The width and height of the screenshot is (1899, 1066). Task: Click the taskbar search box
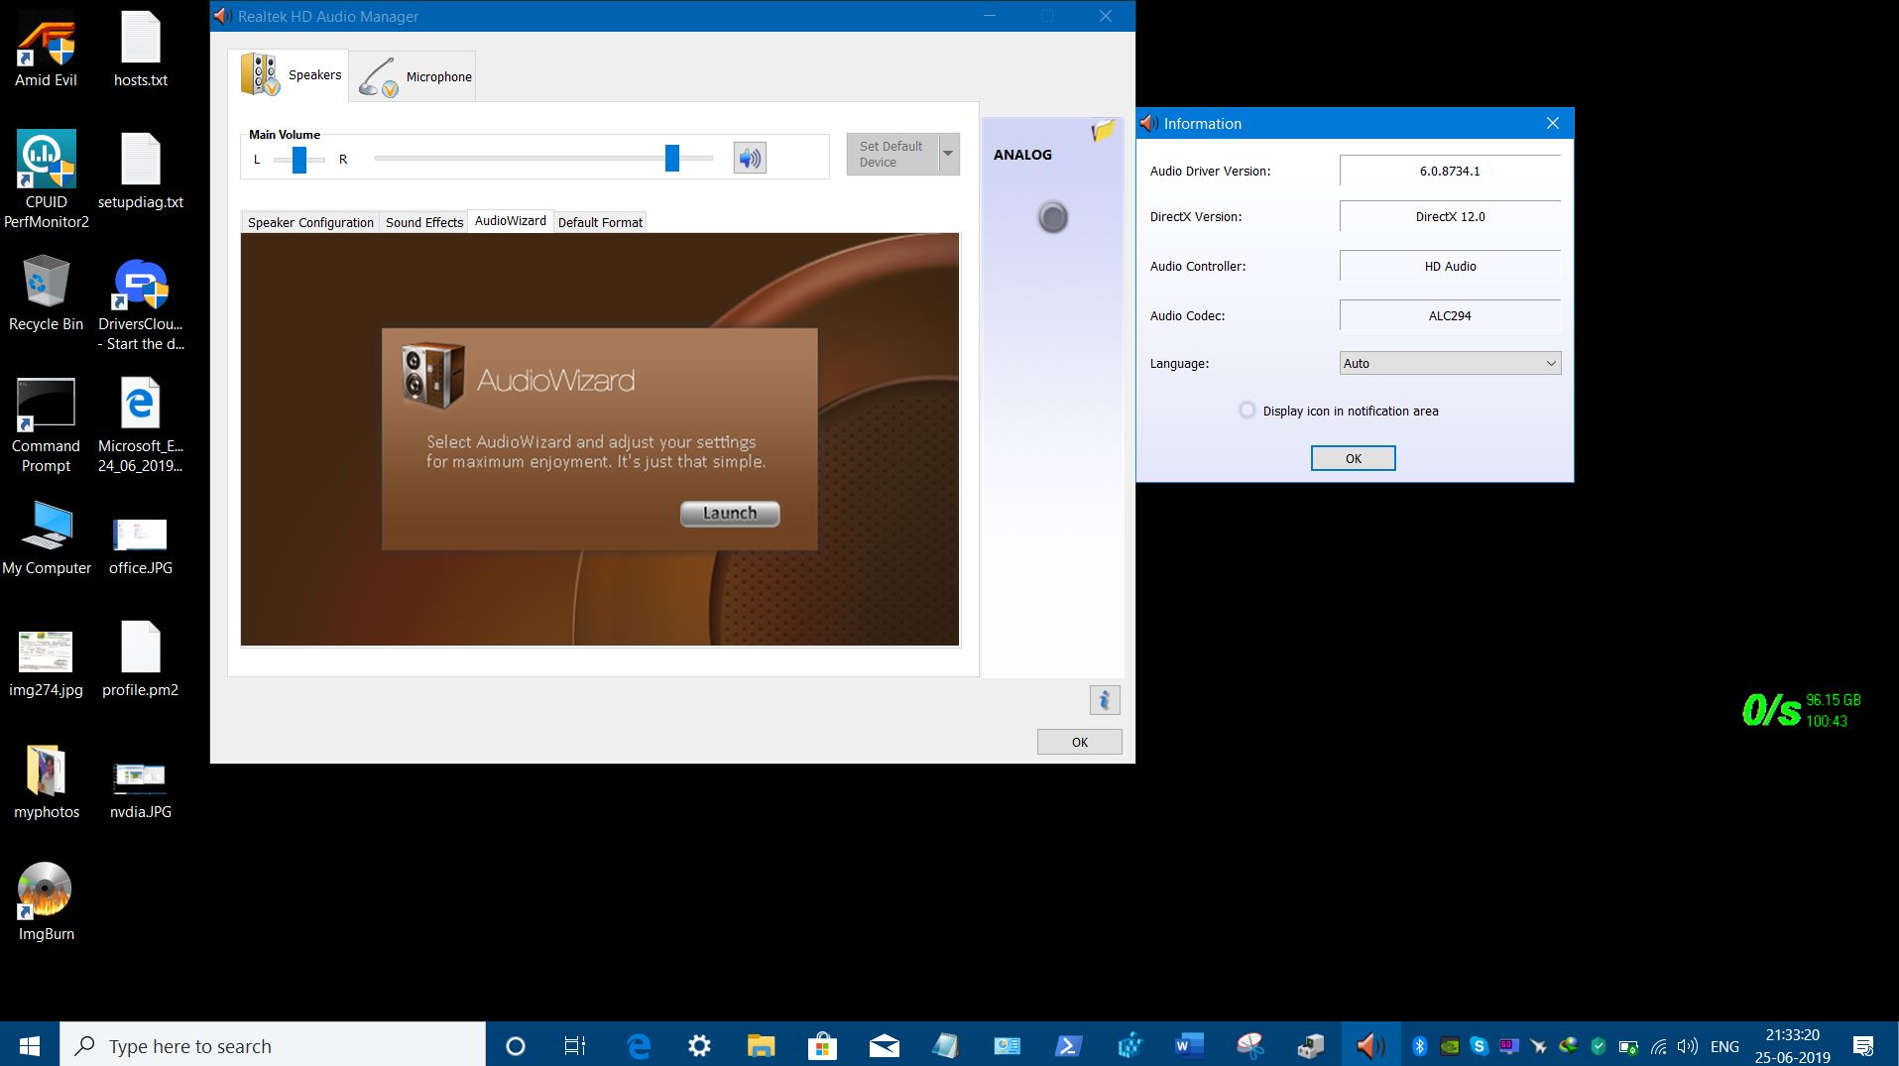coord(273,1045)
